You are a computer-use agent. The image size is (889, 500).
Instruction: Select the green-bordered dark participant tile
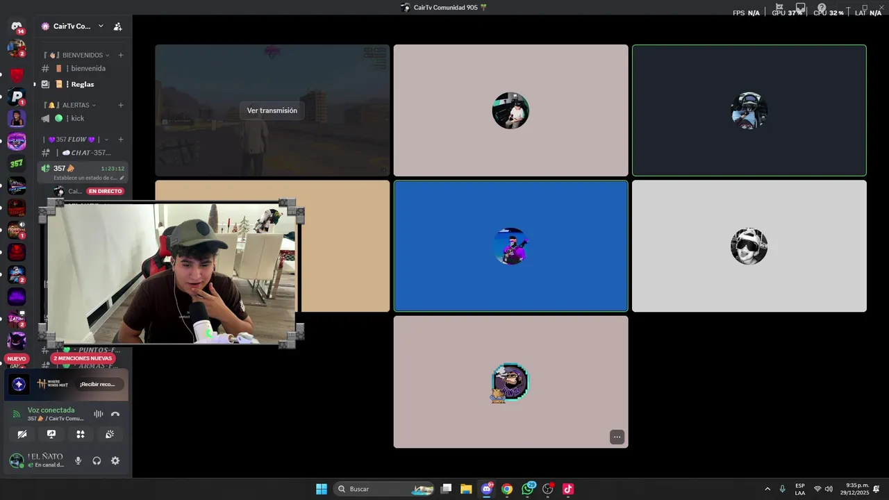point(749,110)
